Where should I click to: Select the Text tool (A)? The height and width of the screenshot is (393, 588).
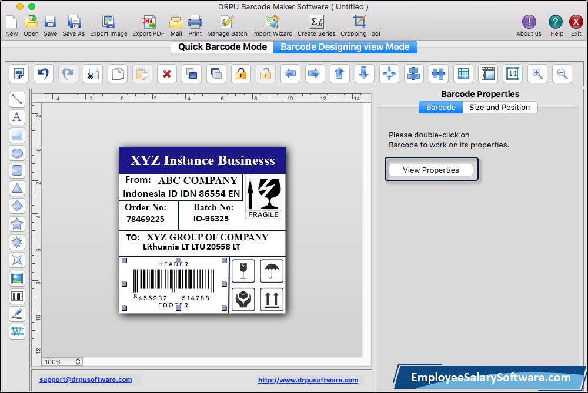pos(17,117)
